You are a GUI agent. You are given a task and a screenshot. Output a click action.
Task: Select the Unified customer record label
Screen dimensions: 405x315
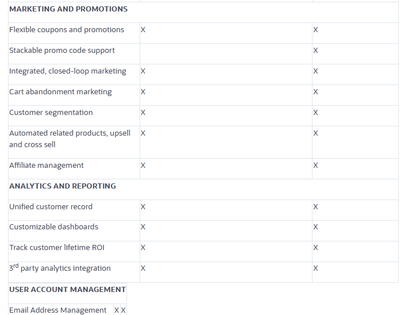(51, 207)
